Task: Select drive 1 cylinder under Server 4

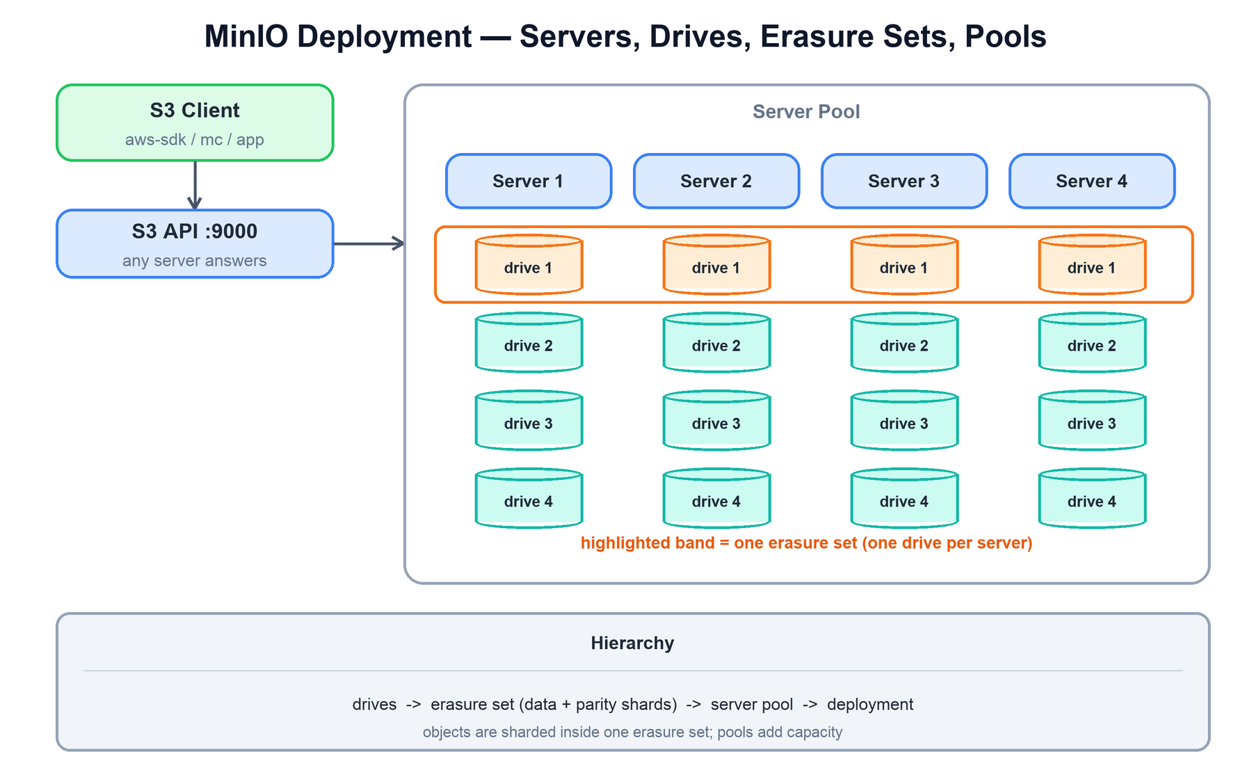Action: 1092,265
